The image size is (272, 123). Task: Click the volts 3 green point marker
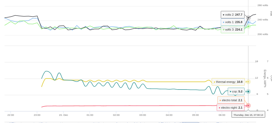click(248, 26)
